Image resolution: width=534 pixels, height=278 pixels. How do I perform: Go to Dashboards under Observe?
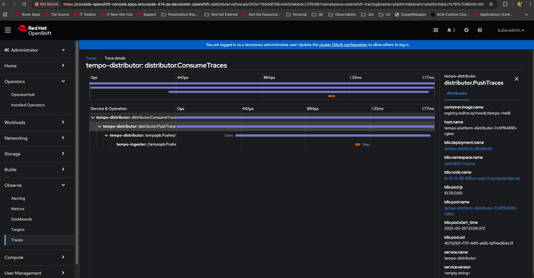[22, 219]
